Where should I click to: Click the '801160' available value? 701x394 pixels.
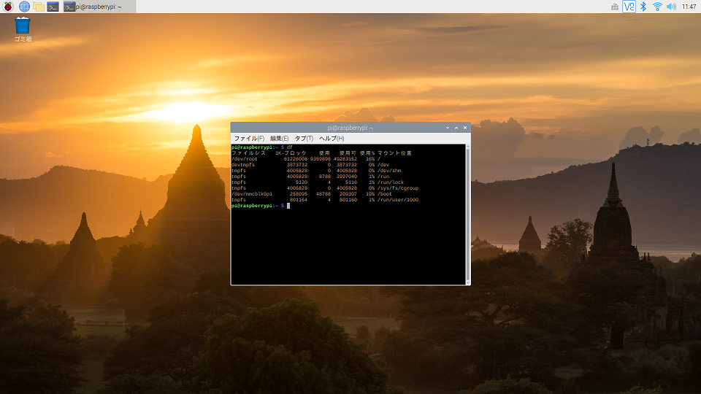348,200
